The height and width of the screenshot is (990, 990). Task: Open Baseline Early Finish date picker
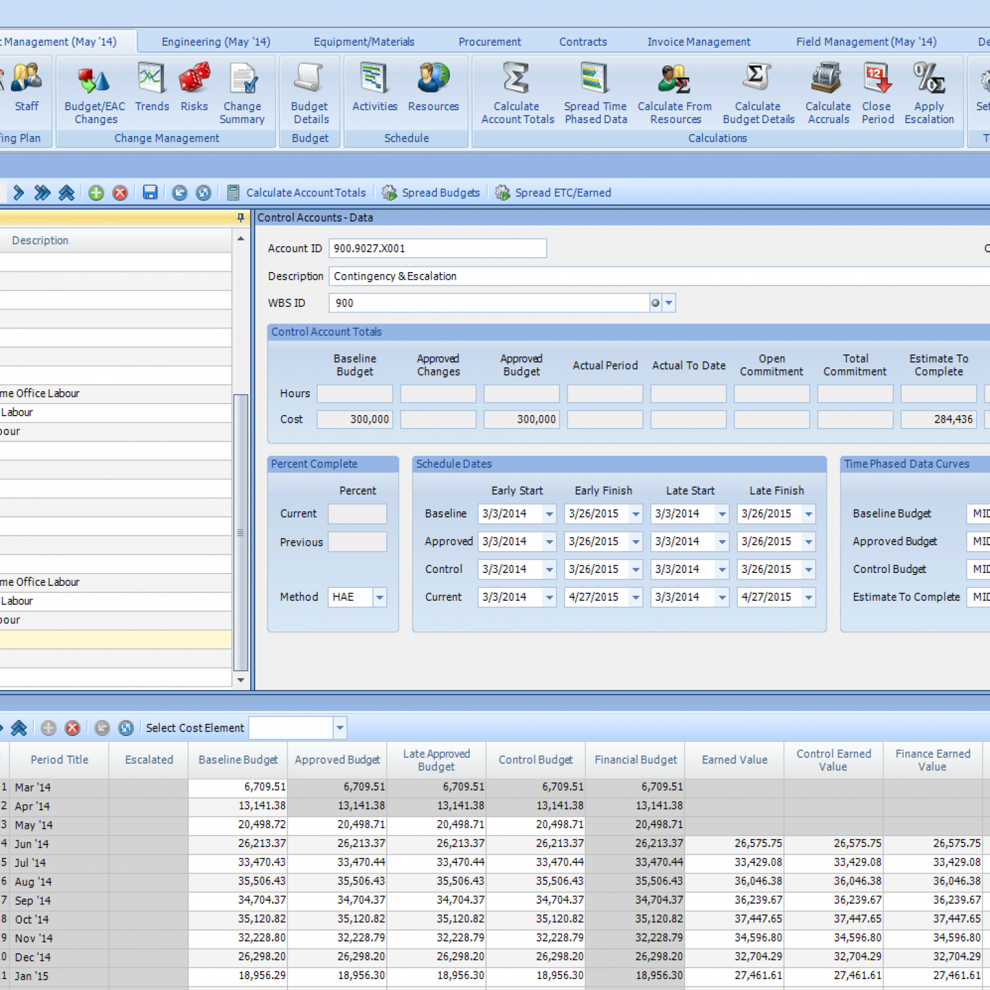point(636,514)
